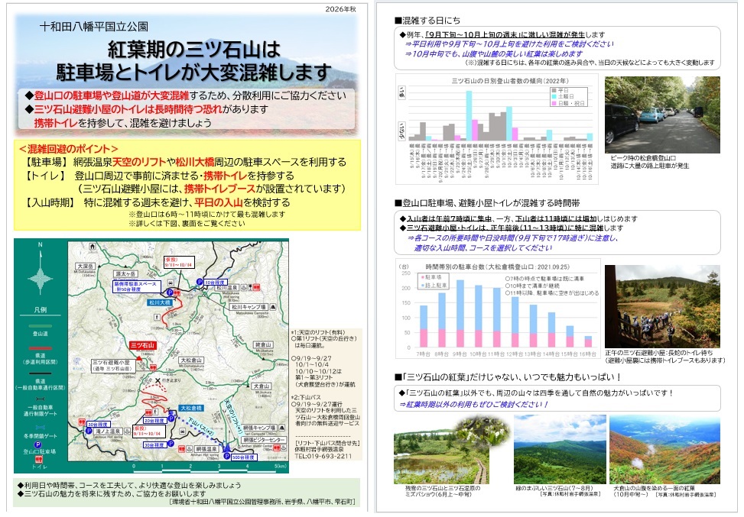The width and height of the screenshot is (744, 517).
Task: Click the 網張ビジターセンター label on the map
Action: point(265,439)
